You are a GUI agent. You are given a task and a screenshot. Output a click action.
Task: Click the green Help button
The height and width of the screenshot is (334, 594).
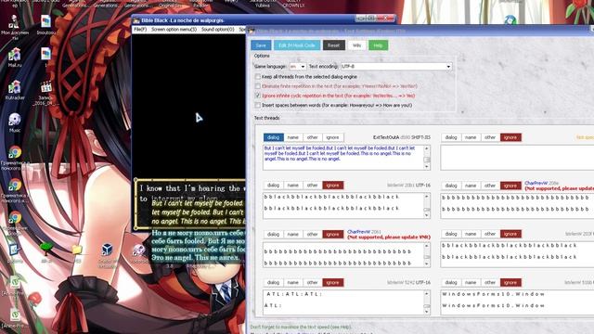[378, 45]
